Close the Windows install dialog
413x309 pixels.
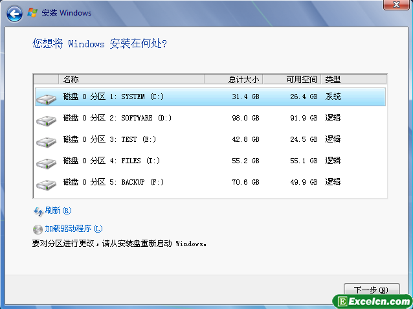[396, 5]
